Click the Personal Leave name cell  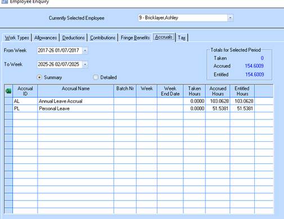tap(75, 109)
